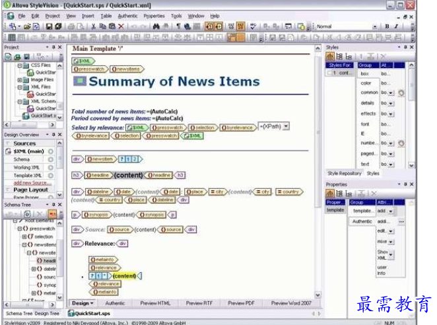Open the Design tab dropdown arrow

[92, 303]
